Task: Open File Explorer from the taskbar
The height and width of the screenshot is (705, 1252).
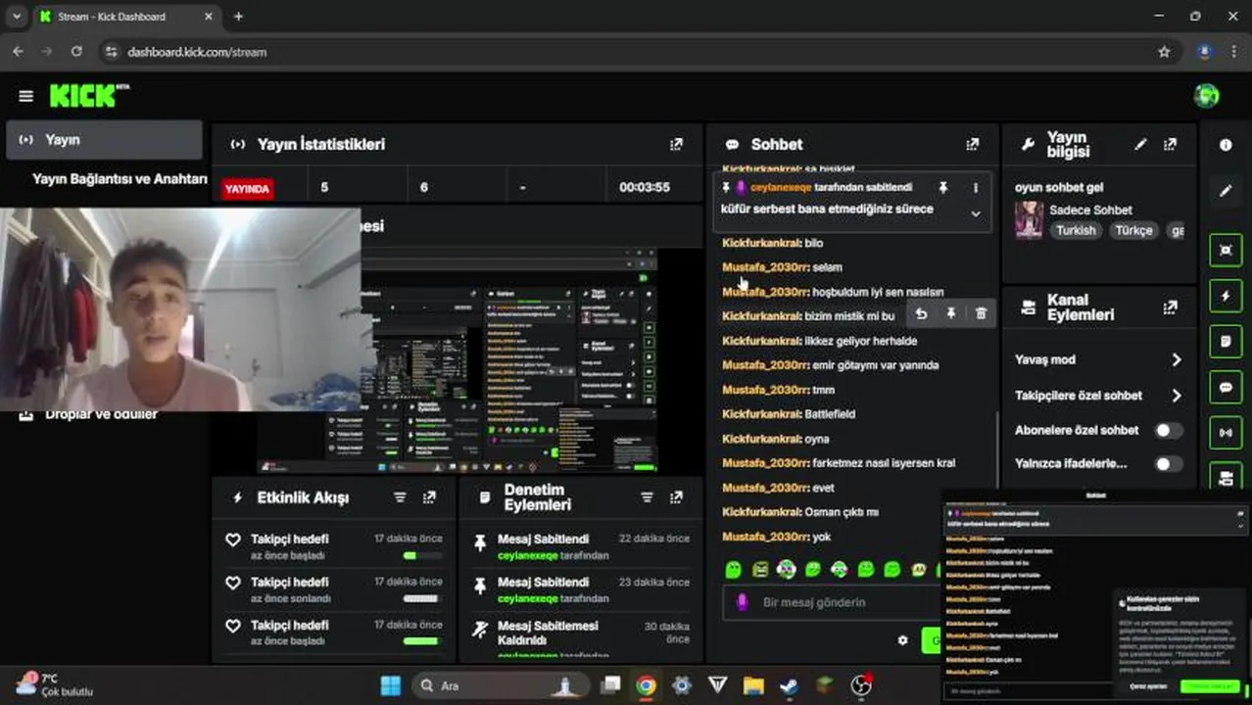Action: [x=752, y=685]
